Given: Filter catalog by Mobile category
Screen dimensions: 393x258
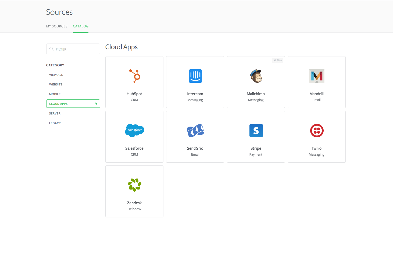Looking at the screenshot, I should (x=55, y=94).
